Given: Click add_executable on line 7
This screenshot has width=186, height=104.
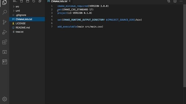Looking at the screenshot, I should (x=67, y=27).
